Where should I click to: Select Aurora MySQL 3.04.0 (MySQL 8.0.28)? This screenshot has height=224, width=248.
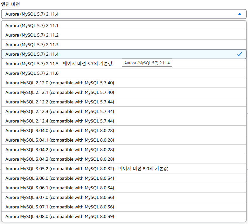tap(124, 130)
